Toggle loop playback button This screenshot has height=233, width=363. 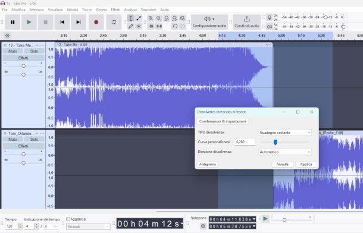(x=114, y=22)
